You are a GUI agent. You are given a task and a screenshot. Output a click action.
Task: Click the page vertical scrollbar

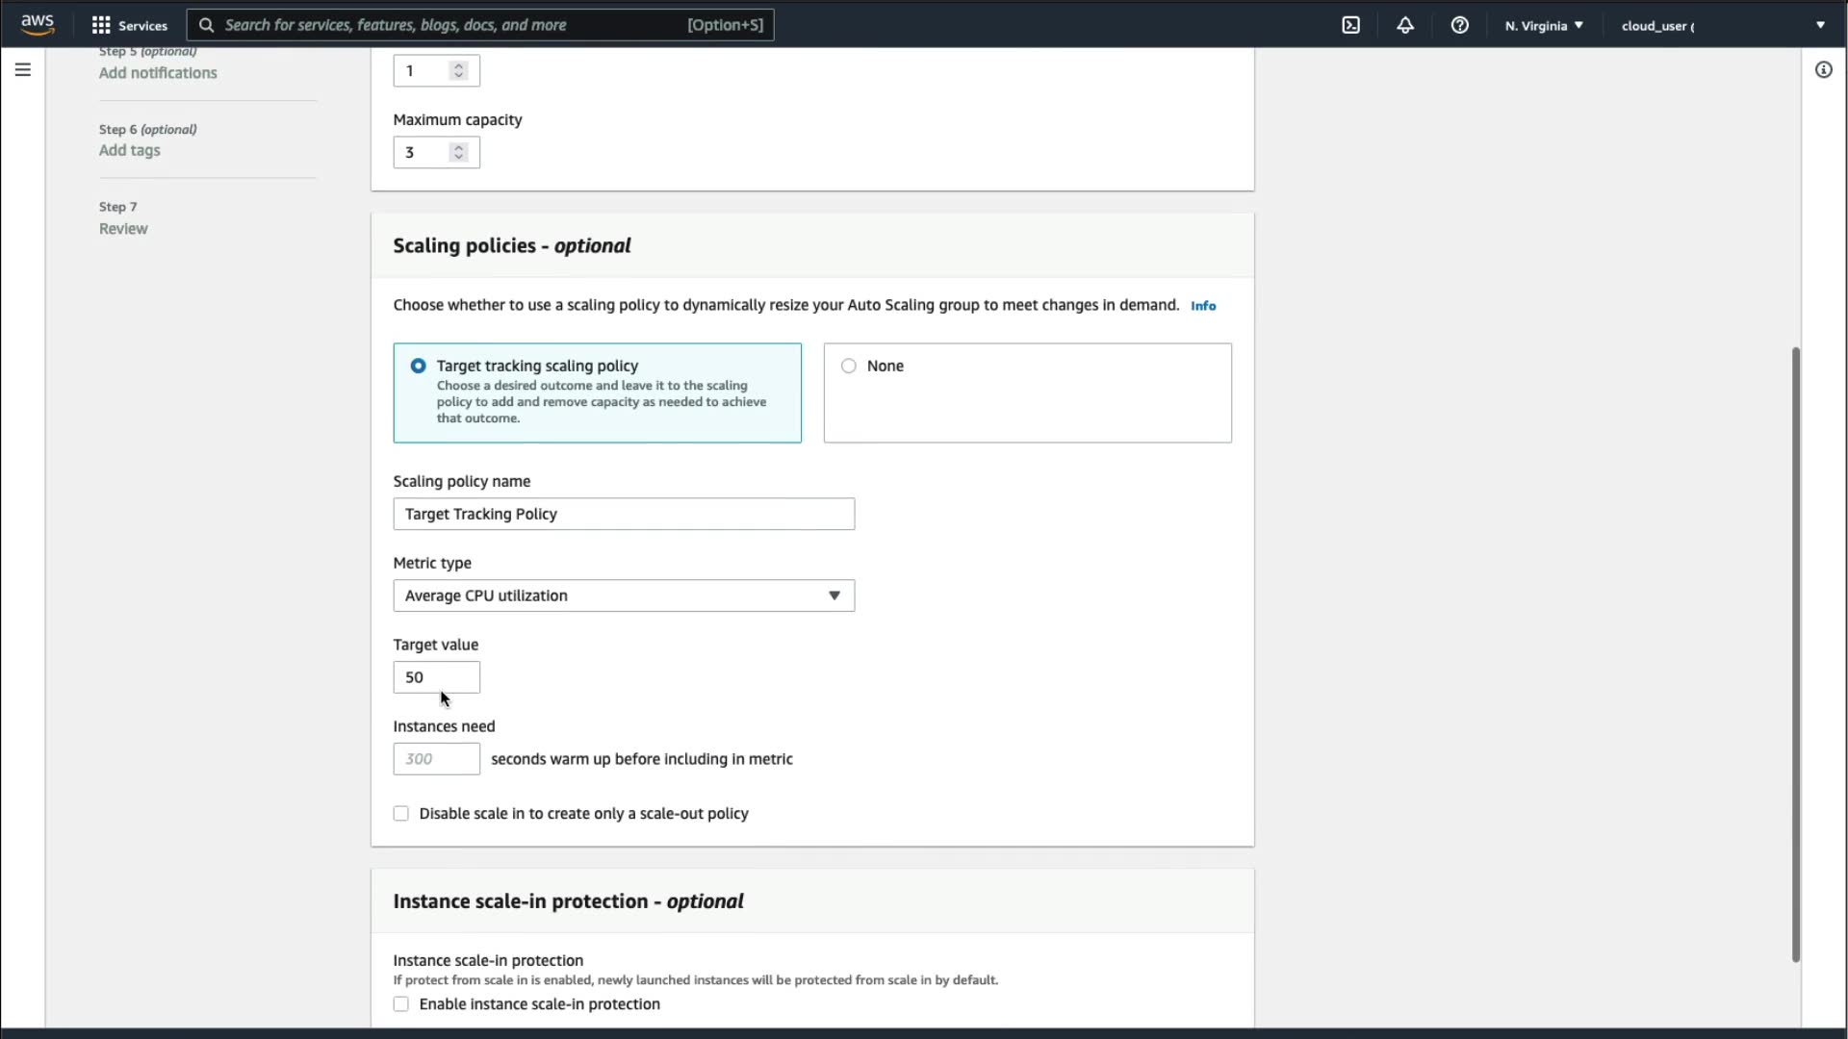1795,654
